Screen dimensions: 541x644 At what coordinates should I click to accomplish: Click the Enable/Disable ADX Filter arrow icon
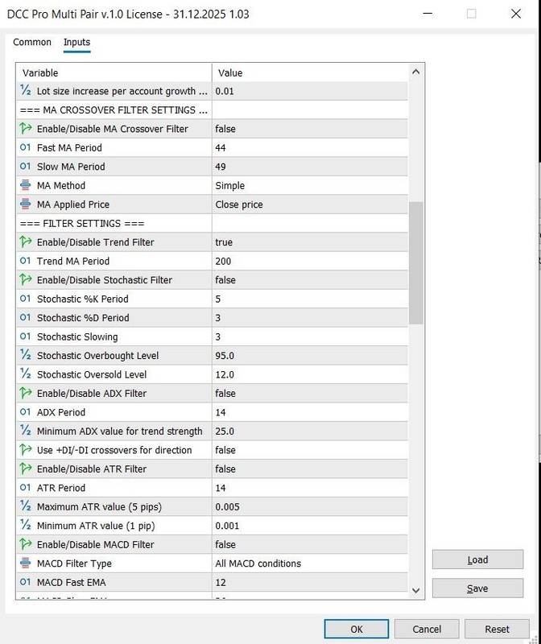click(26, 393)
